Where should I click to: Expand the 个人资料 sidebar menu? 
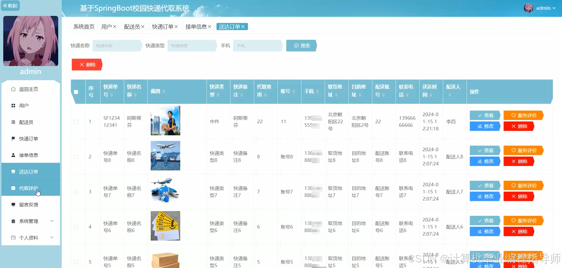click(28, 237)
